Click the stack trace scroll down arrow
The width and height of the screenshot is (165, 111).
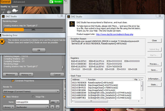pyautogui.click(x=142, y=98)
